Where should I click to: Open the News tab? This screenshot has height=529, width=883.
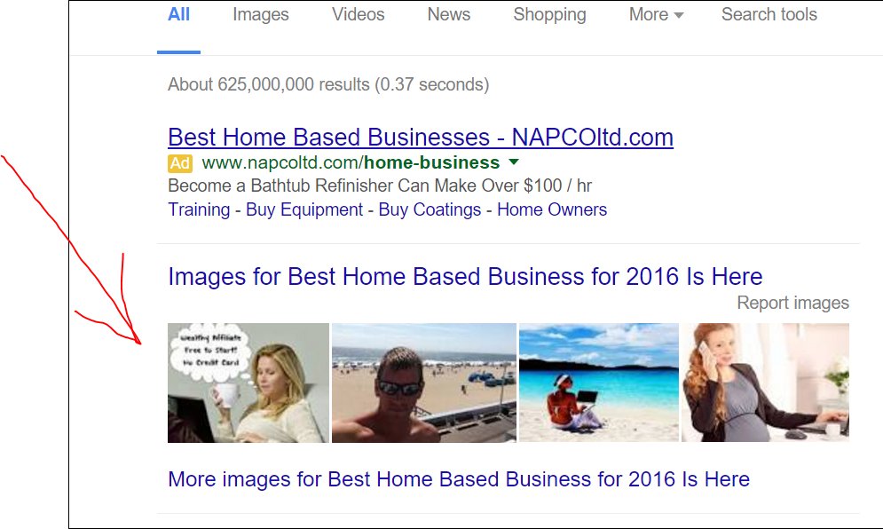[449, 15]
